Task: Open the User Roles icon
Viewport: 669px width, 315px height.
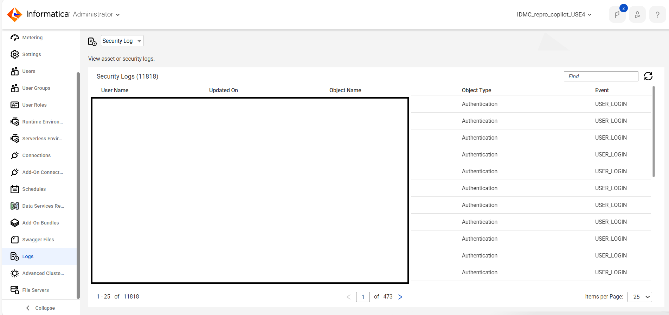Action: tap(15, 105)
